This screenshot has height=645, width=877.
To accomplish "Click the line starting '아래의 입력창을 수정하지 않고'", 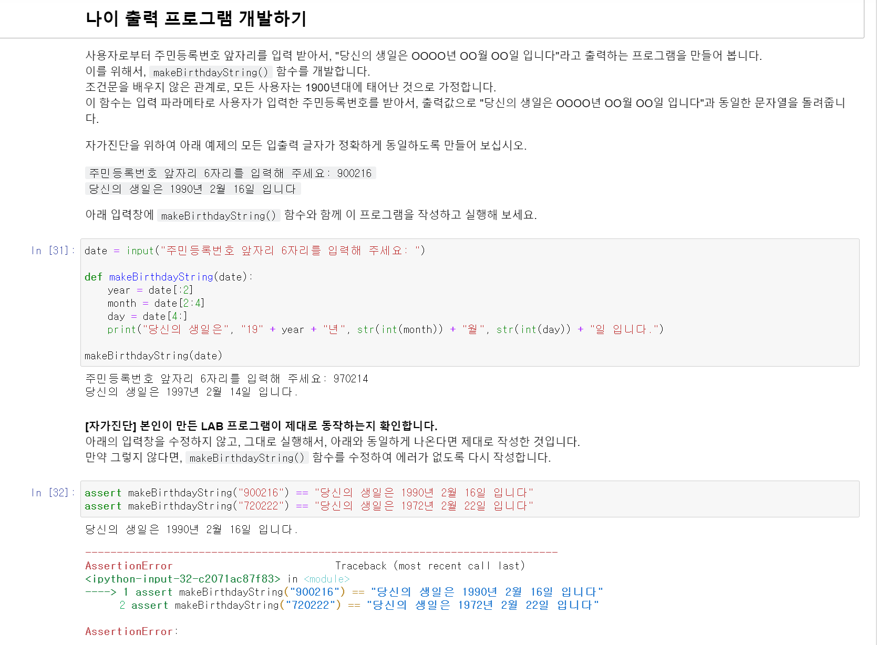I will pyautogui.click(x=333, y=442).
